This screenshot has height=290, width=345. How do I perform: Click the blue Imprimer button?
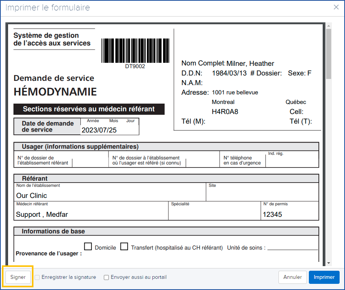tap(324, 277)
